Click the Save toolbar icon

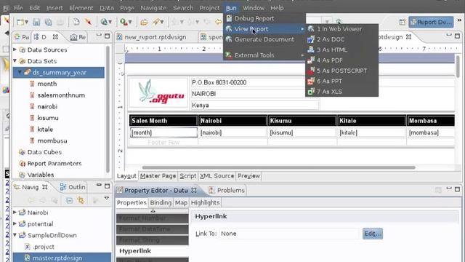[36, 22]
